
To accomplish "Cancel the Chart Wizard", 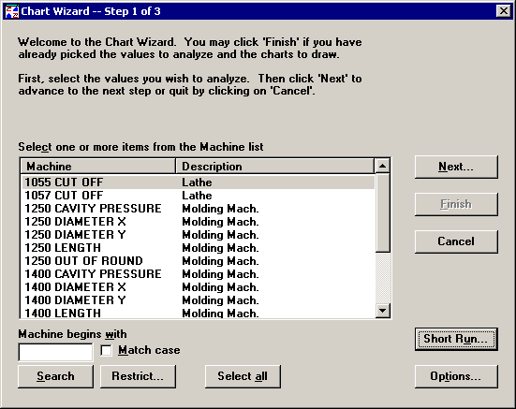I will [x=456, y=241].
